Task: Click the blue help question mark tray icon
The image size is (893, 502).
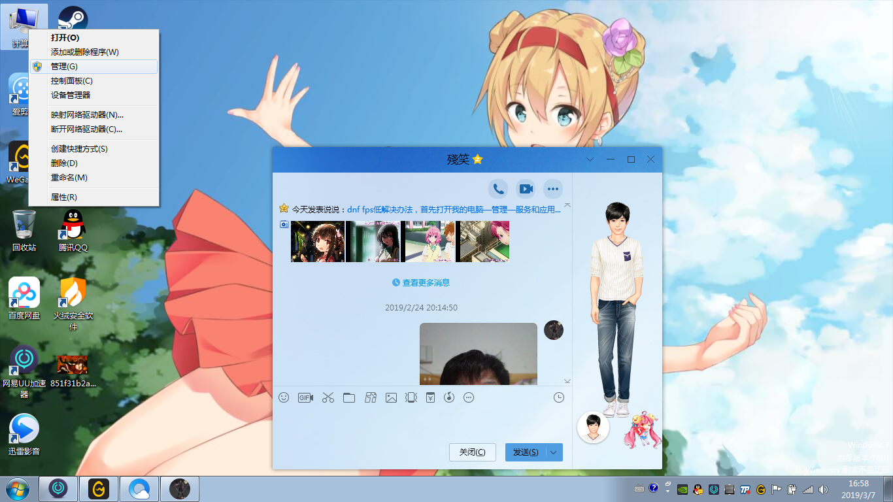Action: [x=653, y=488]
